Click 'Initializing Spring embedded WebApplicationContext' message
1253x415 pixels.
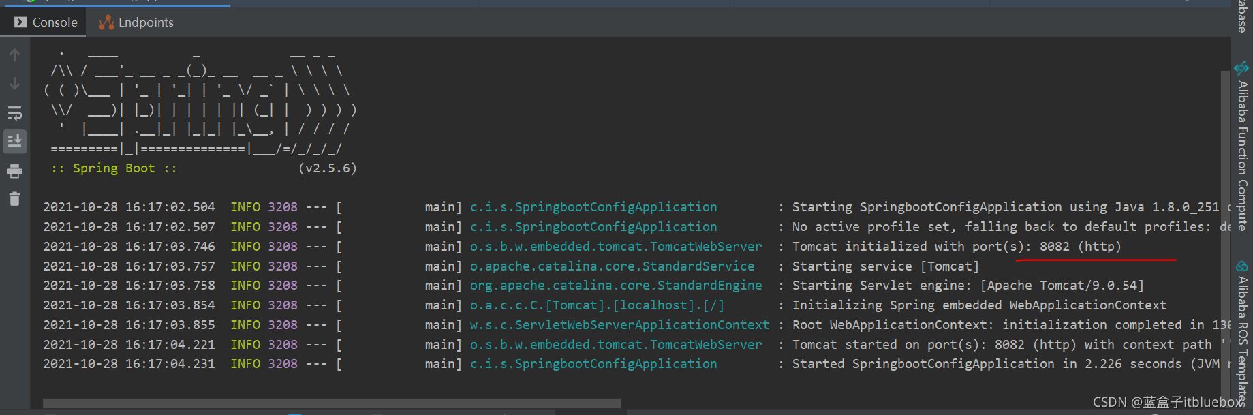(x=980, y=305)
